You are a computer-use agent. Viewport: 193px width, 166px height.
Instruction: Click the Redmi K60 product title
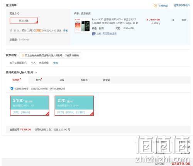(115, 21)
